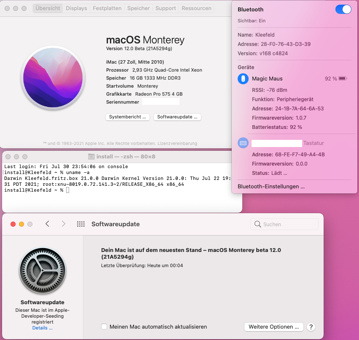Click the search magnifier icon
This screenshot has height=340, width=359.
coord(257,224)
